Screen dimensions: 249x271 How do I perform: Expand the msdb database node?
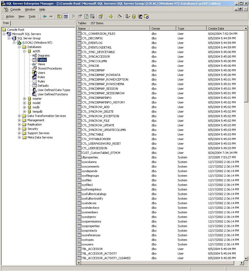(x=24, y=107)
